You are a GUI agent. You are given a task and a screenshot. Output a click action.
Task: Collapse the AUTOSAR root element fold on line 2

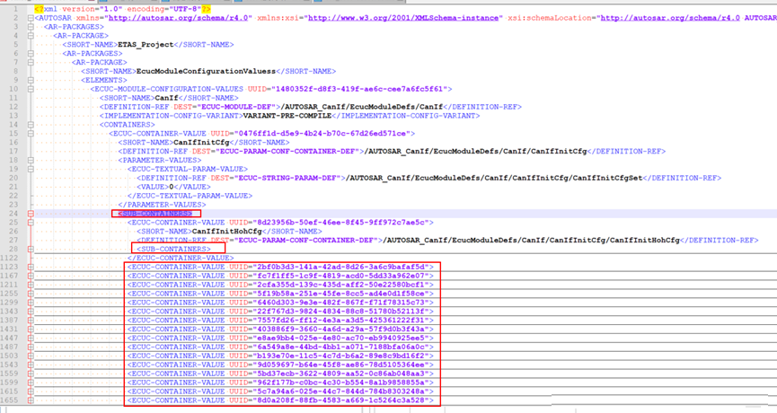click(x=29, y=18)
